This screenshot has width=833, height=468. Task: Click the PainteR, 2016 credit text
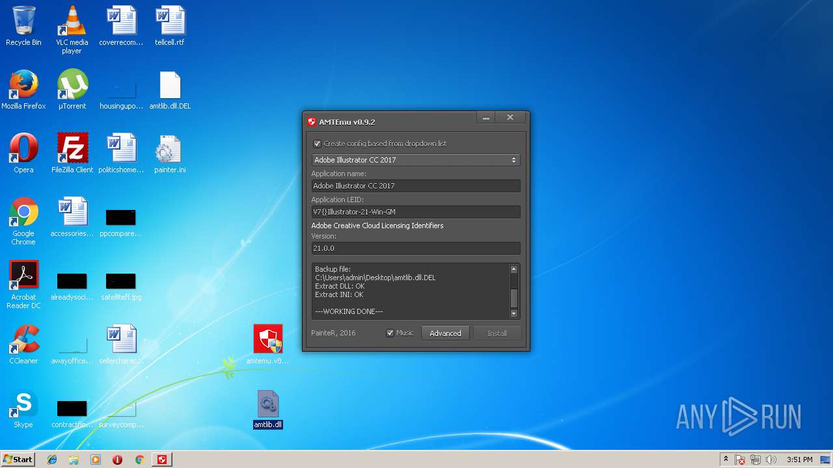(333, 333)
